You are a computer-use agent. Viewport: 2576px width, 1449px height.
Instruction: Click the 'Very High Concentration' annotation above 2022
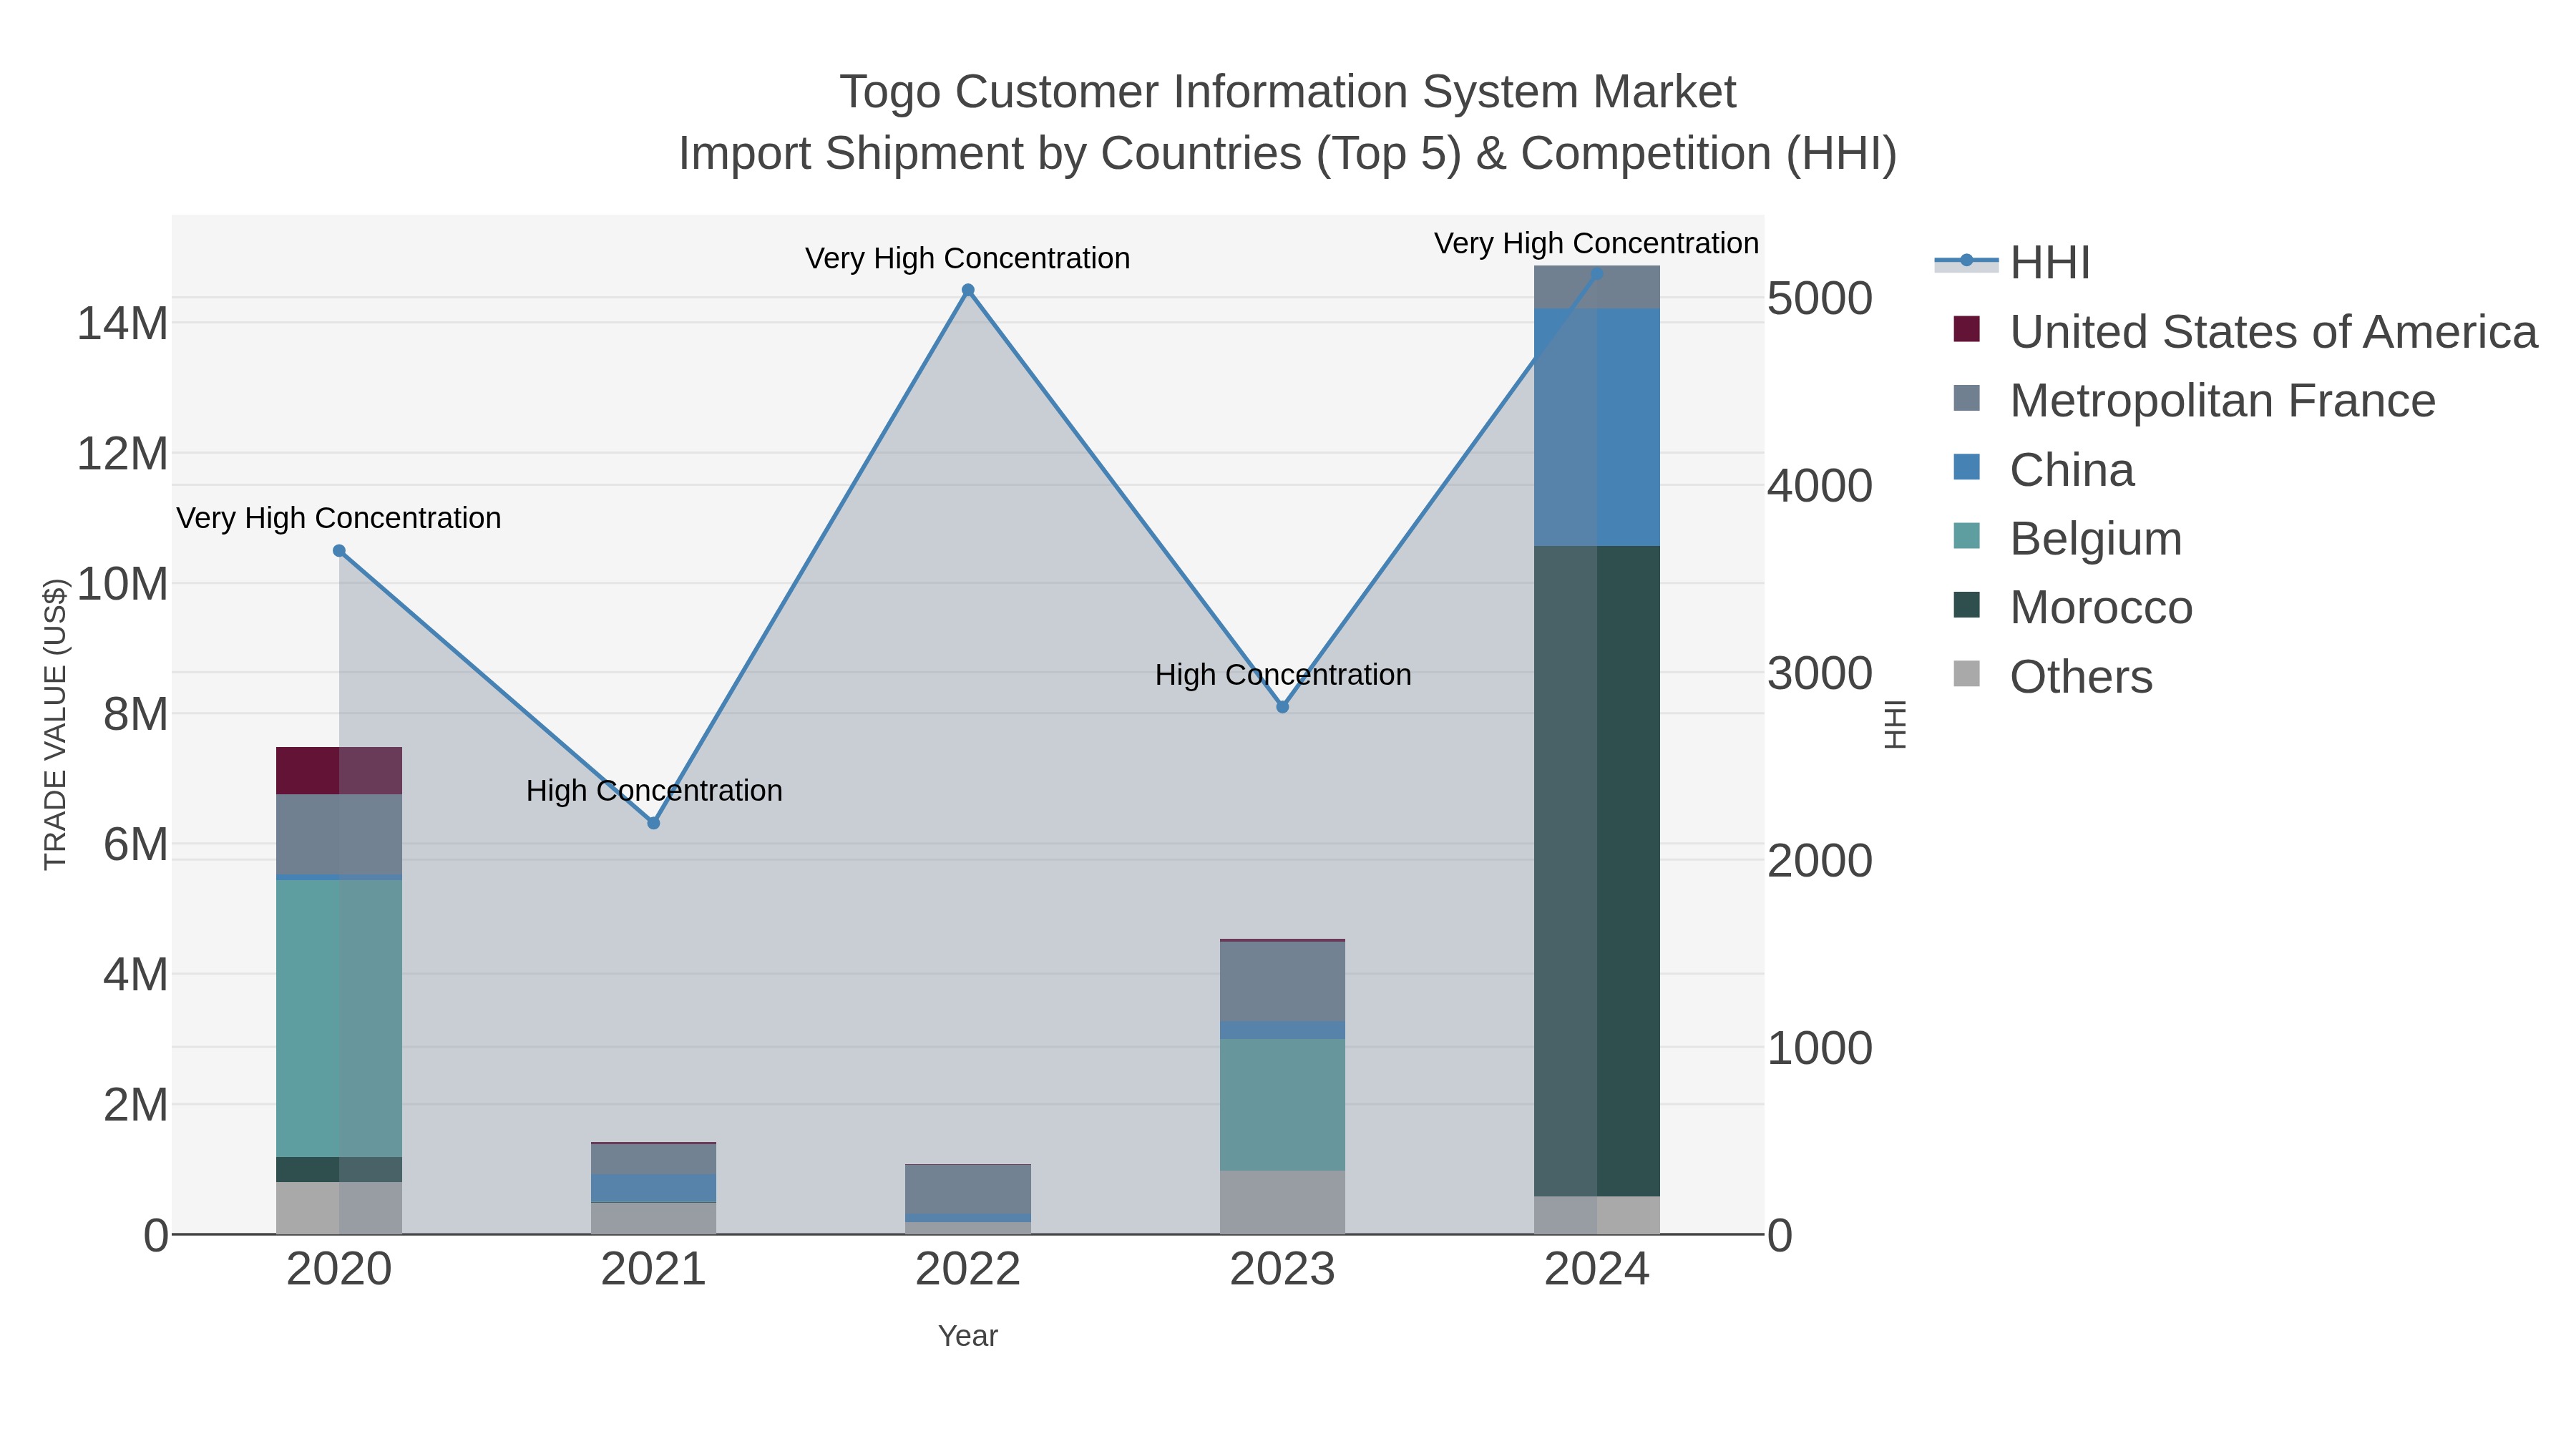[x=968, y=258]
